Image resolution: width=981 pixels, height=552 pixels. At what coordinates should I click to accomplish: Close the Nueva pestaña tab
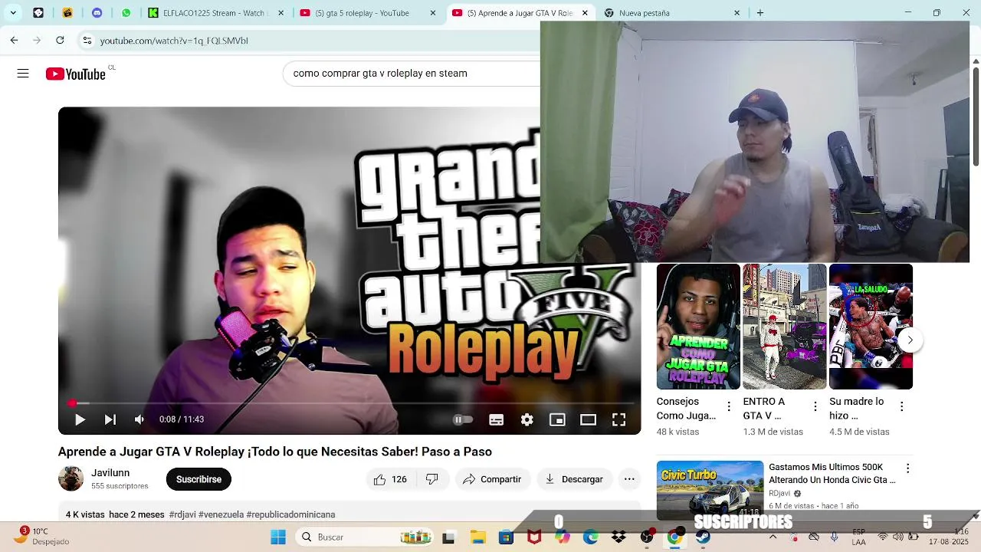tap(737, 13)
